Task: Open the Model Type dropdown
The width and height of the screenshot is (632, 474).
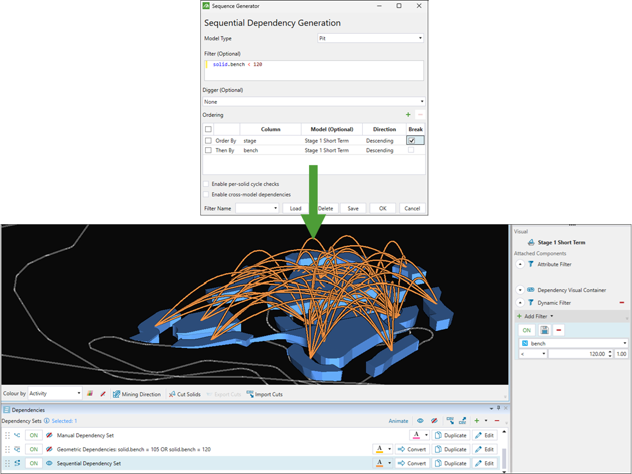Action: click(370, 39)
